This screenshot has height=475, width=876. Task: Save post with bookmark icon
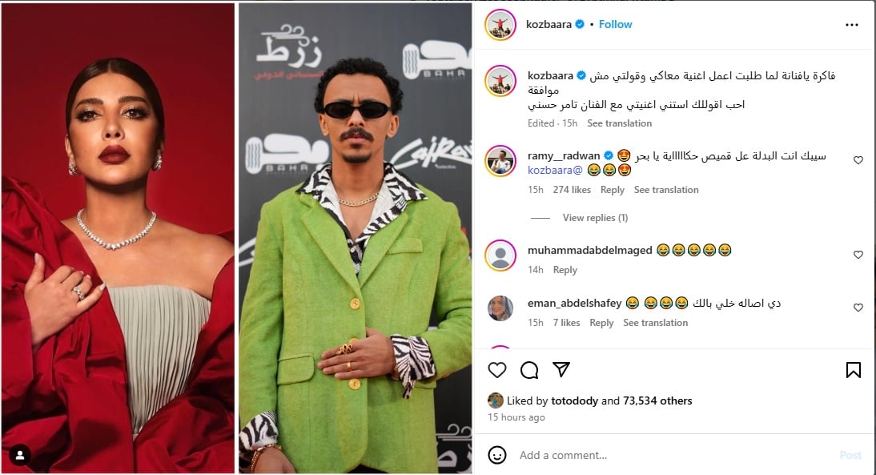point(853,370)
